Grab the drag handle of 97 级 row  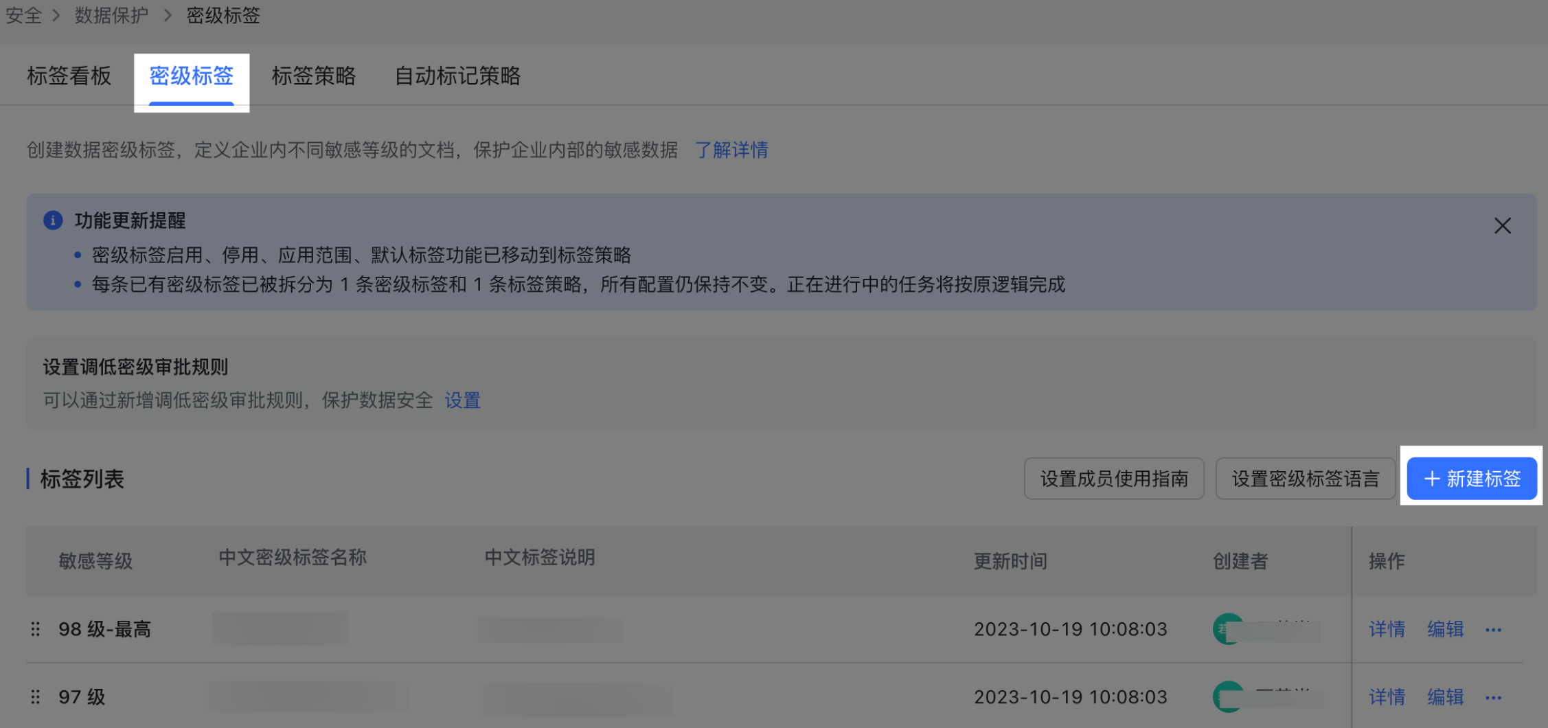tap(36, 697)
